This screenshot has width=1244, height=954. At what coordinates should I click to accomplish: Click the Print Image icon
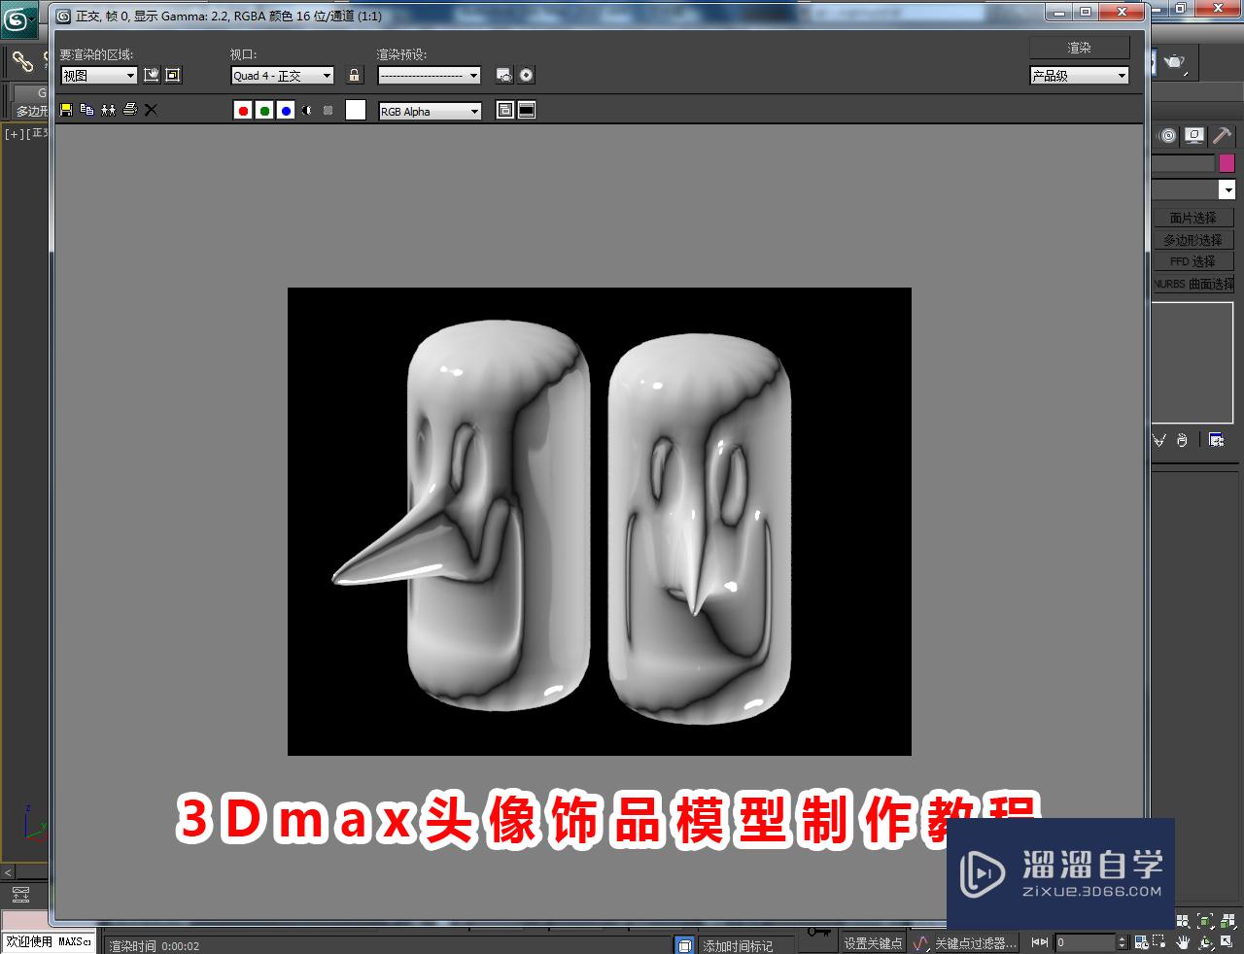[130, 110]
